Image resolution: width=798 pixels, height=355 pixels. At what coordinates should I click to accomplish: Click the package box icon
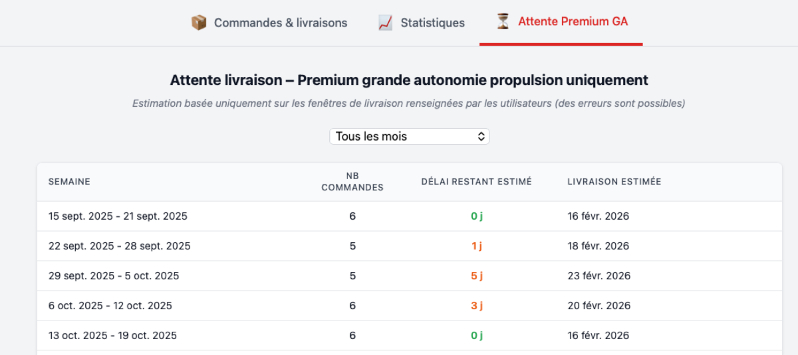click(199, 23)
